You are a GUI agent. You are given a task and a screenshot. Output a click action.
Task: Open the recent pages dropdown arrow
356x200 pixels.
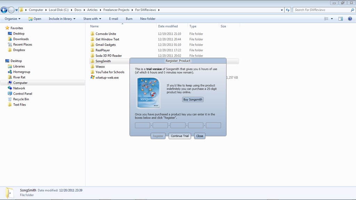(16, 10)
